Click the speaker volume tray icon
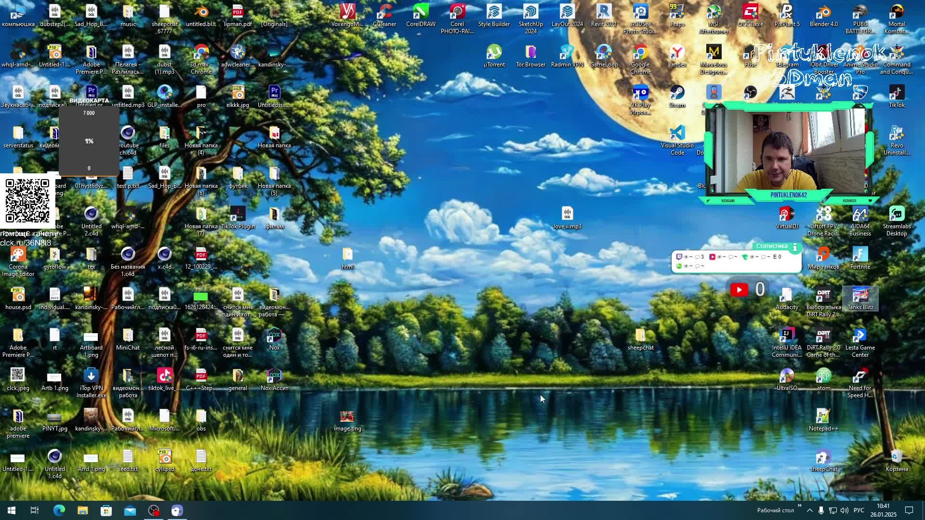This screenshot has width=925, height=520. [x=844, y=510]
